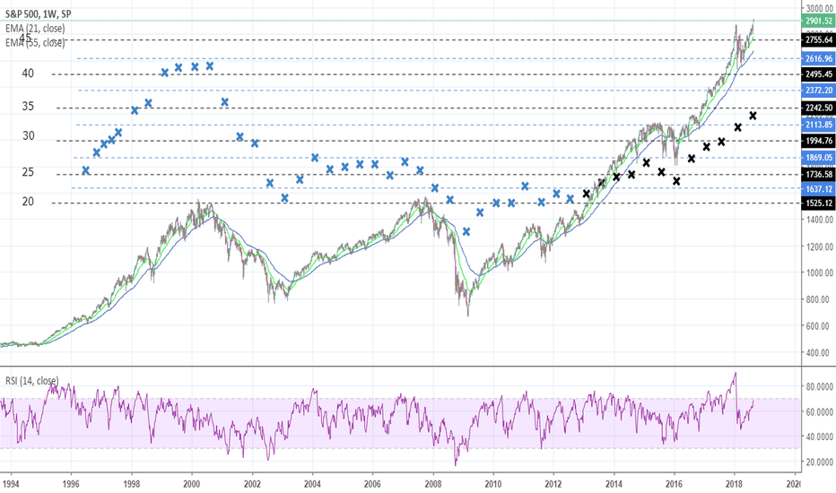Screen dimensions: 836x493
Task: Click the 35 annotation beside the dashed line
Action: tap(28, 107)
